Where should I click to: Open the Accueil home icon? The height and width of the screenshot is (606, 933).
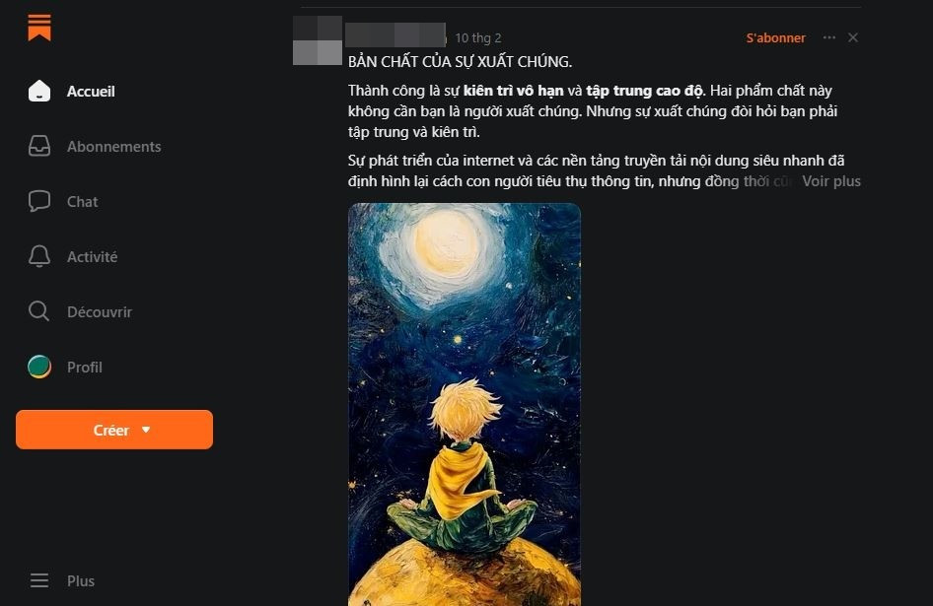pos(39,91)
